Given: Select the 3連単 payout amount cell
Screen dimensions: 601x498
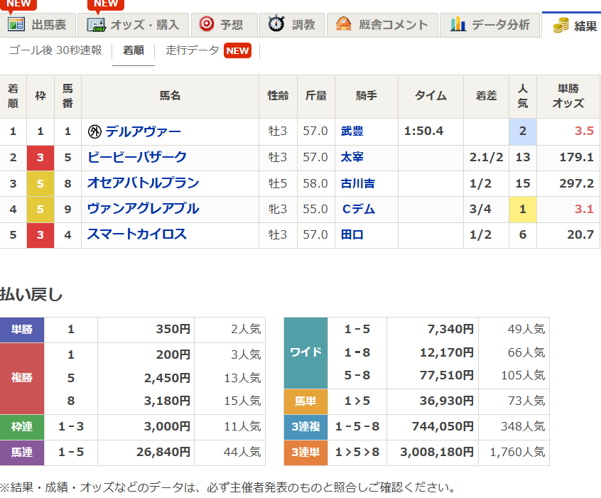Looking at the screenshot, I should (x=433, y=453).
